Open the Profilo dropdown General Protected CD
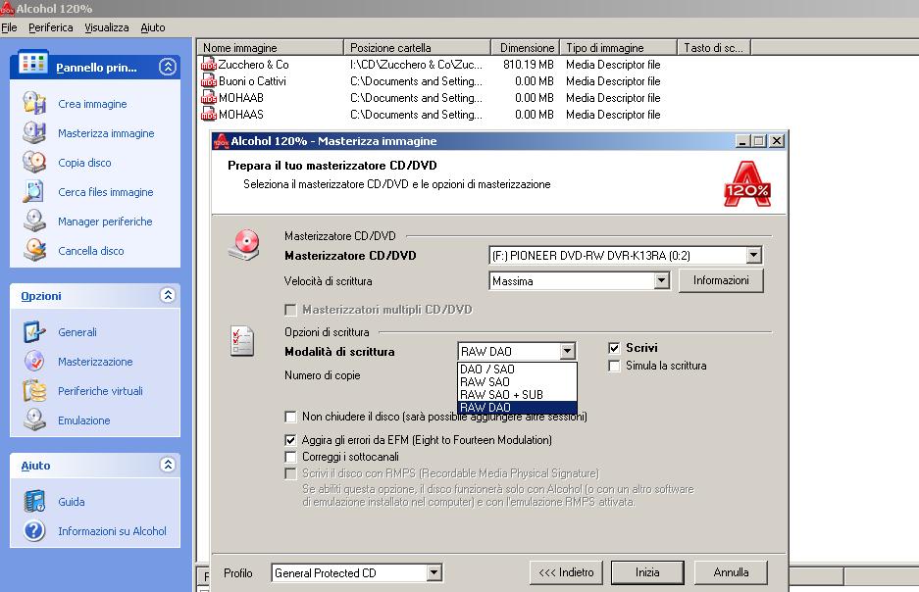This screenshot has width=919, height=592. (x=434, y=572)
